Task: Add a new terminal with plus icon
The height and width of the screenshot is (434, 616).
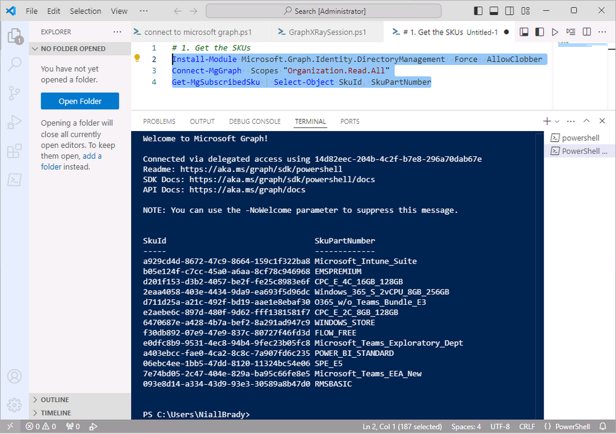Action: [546, 121]
